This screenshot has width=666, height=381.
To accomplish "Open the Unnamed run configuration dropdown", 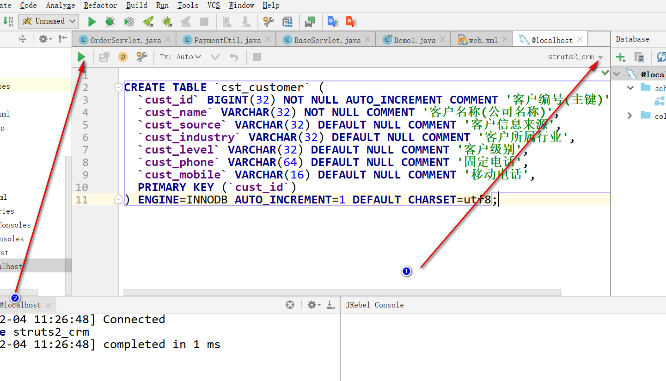I will pos(48,21).
